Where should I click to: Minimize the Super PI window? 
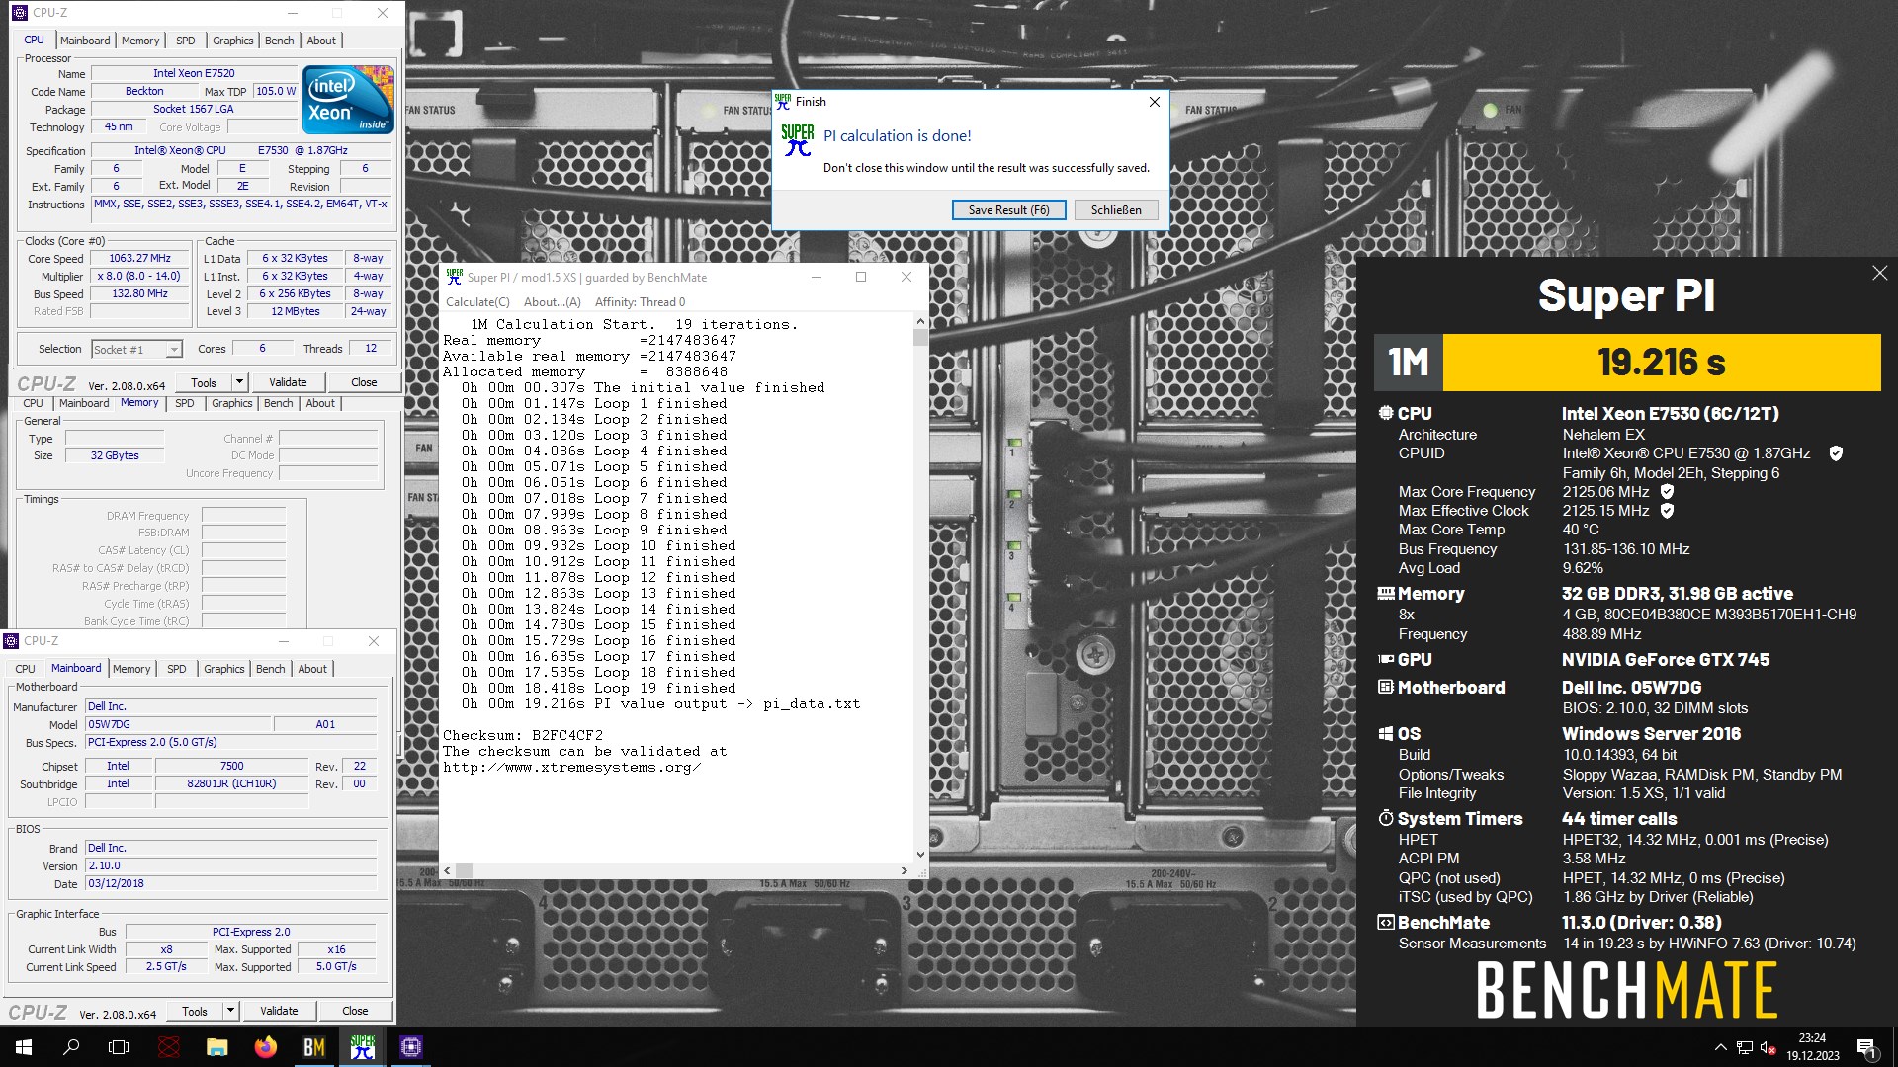[817, 278]
